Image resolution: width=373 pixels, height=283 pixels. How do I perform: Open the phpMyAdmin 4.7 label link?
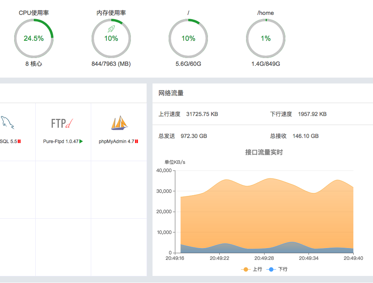(116, 141)
